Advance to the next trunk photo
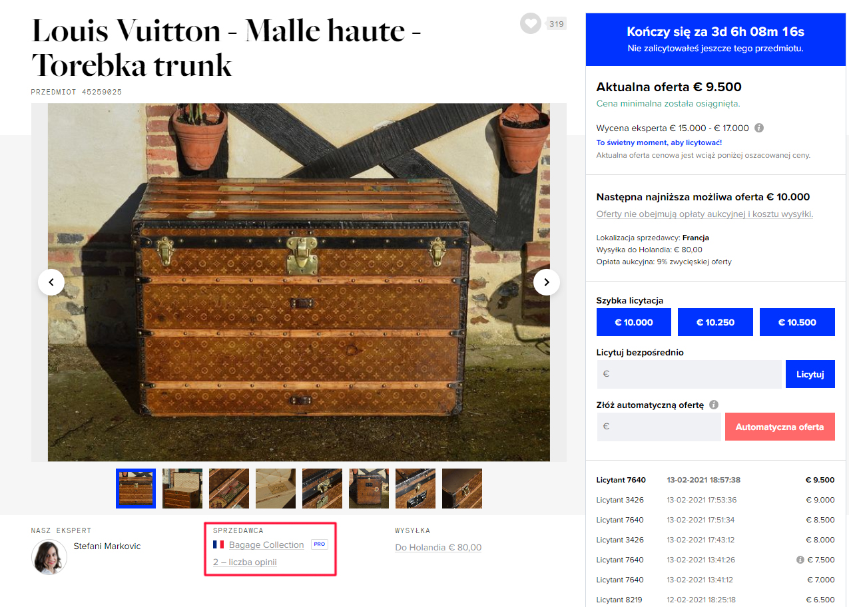The height and width of the screenshot is (607, 849). click(547, 282)
